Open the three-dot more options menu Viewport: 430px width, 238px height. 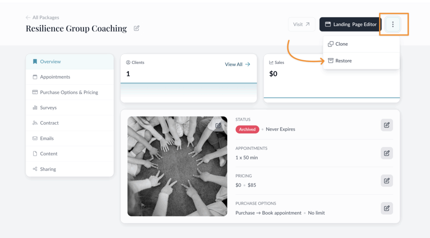click(x=393, y=24)
